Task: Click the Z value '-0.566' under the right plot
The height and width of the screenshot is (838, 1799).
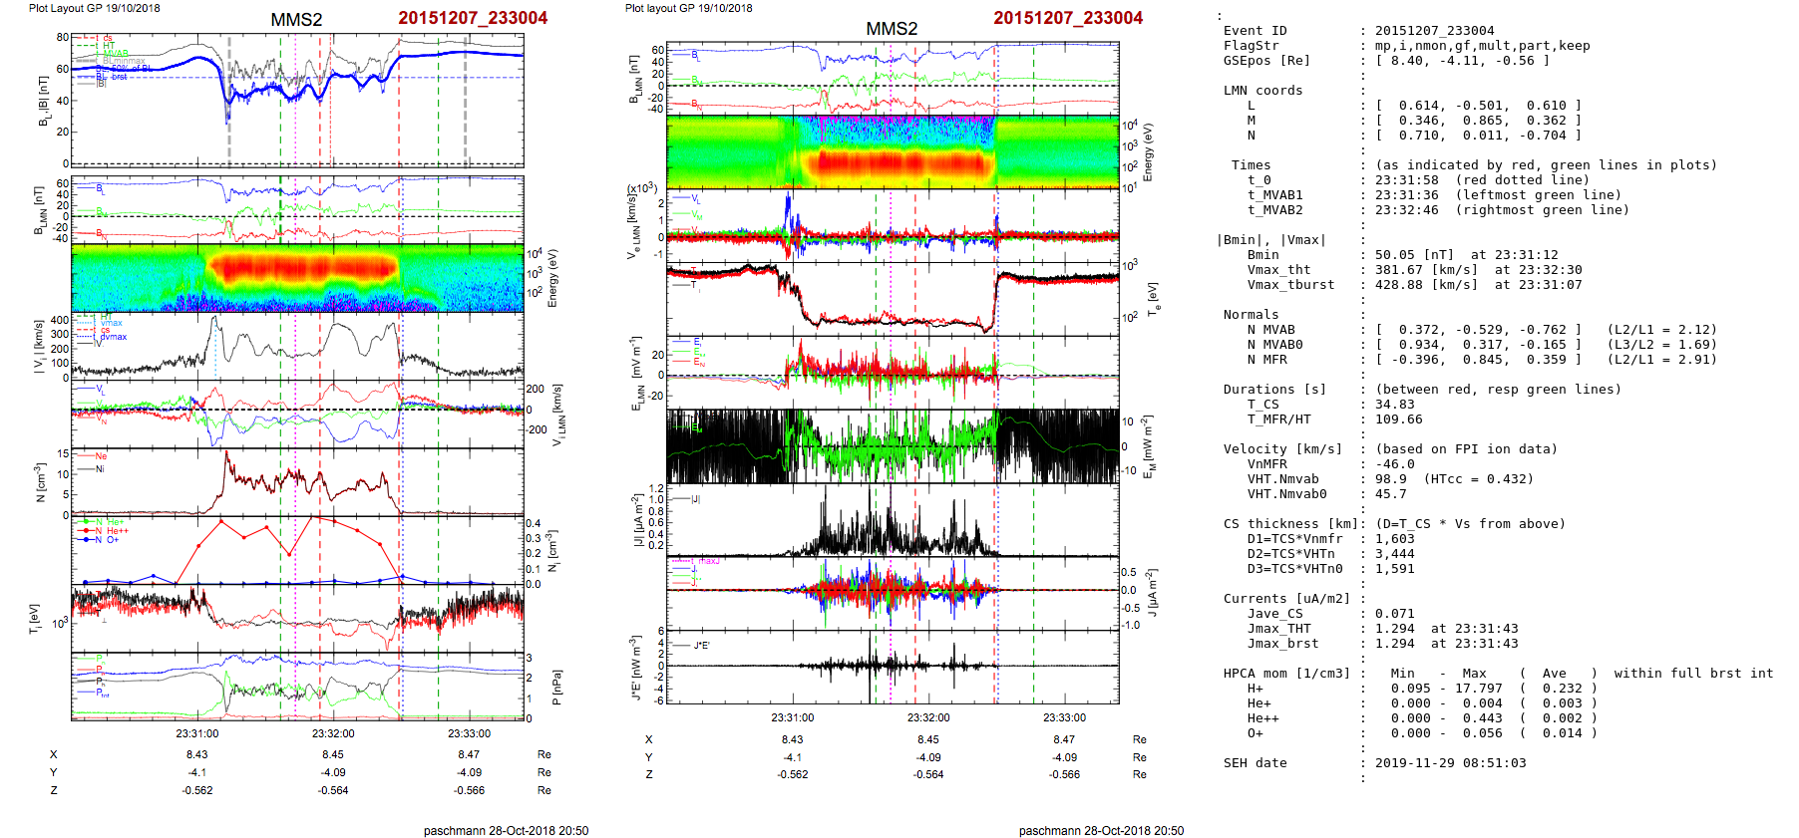Action: 1064,774
